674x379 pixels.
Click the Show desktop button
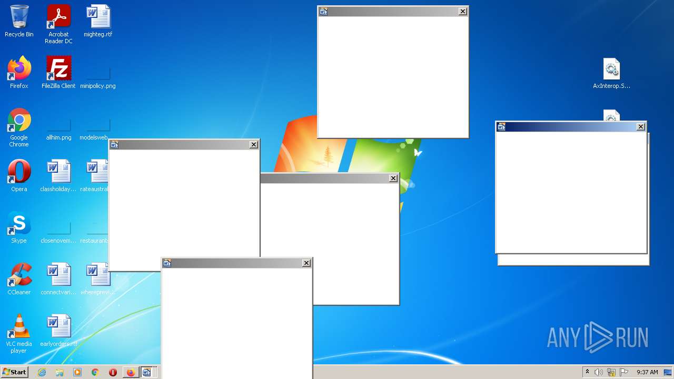(x=669, y=372)
